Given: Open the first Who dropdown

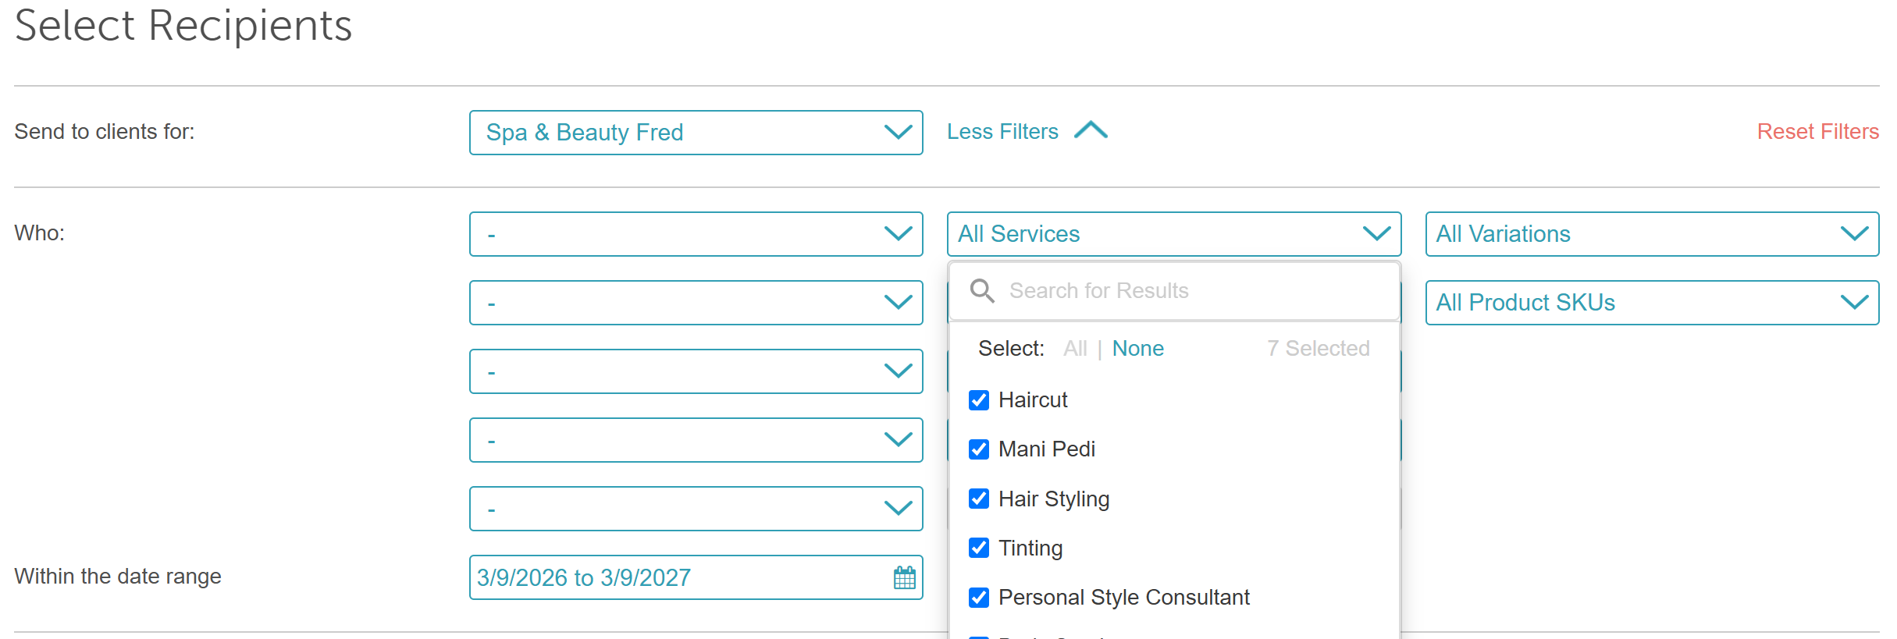Looking at the screenshot, I should (x=696, y=234).
